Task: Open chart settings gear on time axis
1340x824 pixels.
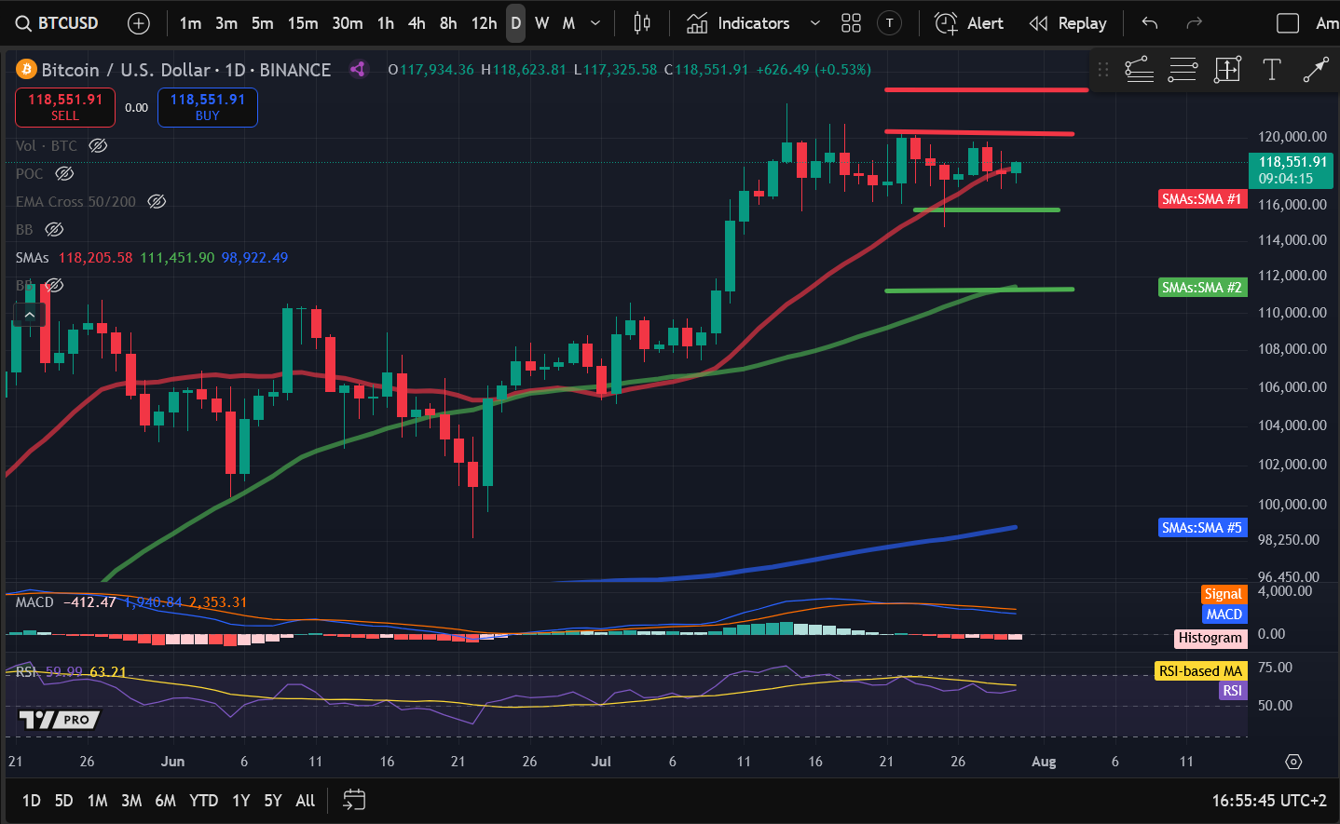Action: tap(1293, 762)
